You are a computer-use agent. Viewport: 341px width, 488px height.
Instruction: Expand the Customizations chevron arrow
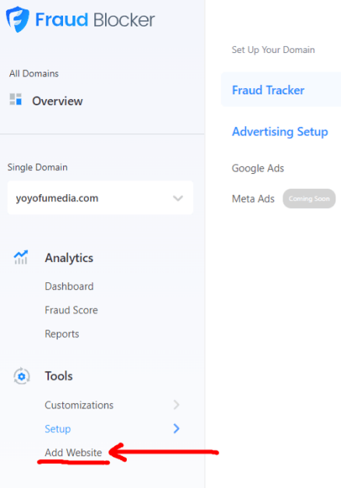176,405
